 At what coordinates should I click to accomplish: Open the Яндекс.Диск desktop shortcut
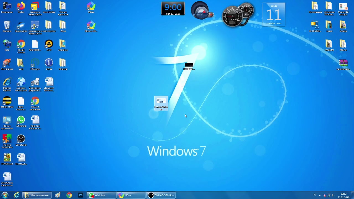(x=21, y=27)
